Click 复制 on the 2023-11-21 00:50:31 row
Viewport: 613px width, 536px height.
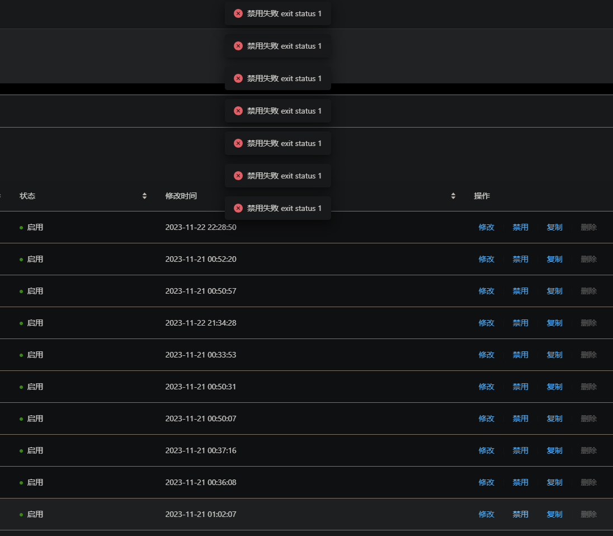[x=554, y=387]
